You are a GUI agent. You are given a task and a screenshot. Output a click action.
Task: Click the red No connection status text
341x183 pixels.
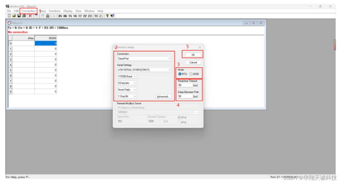click(x=18, y=32)
